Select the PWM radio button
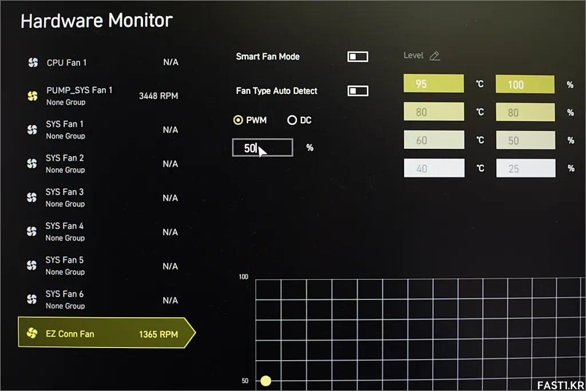The width and height of the screenshot is (586, 391). (238, 120)
